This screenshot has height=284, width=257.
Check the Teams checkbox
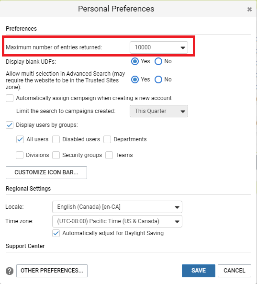point(109,155)
